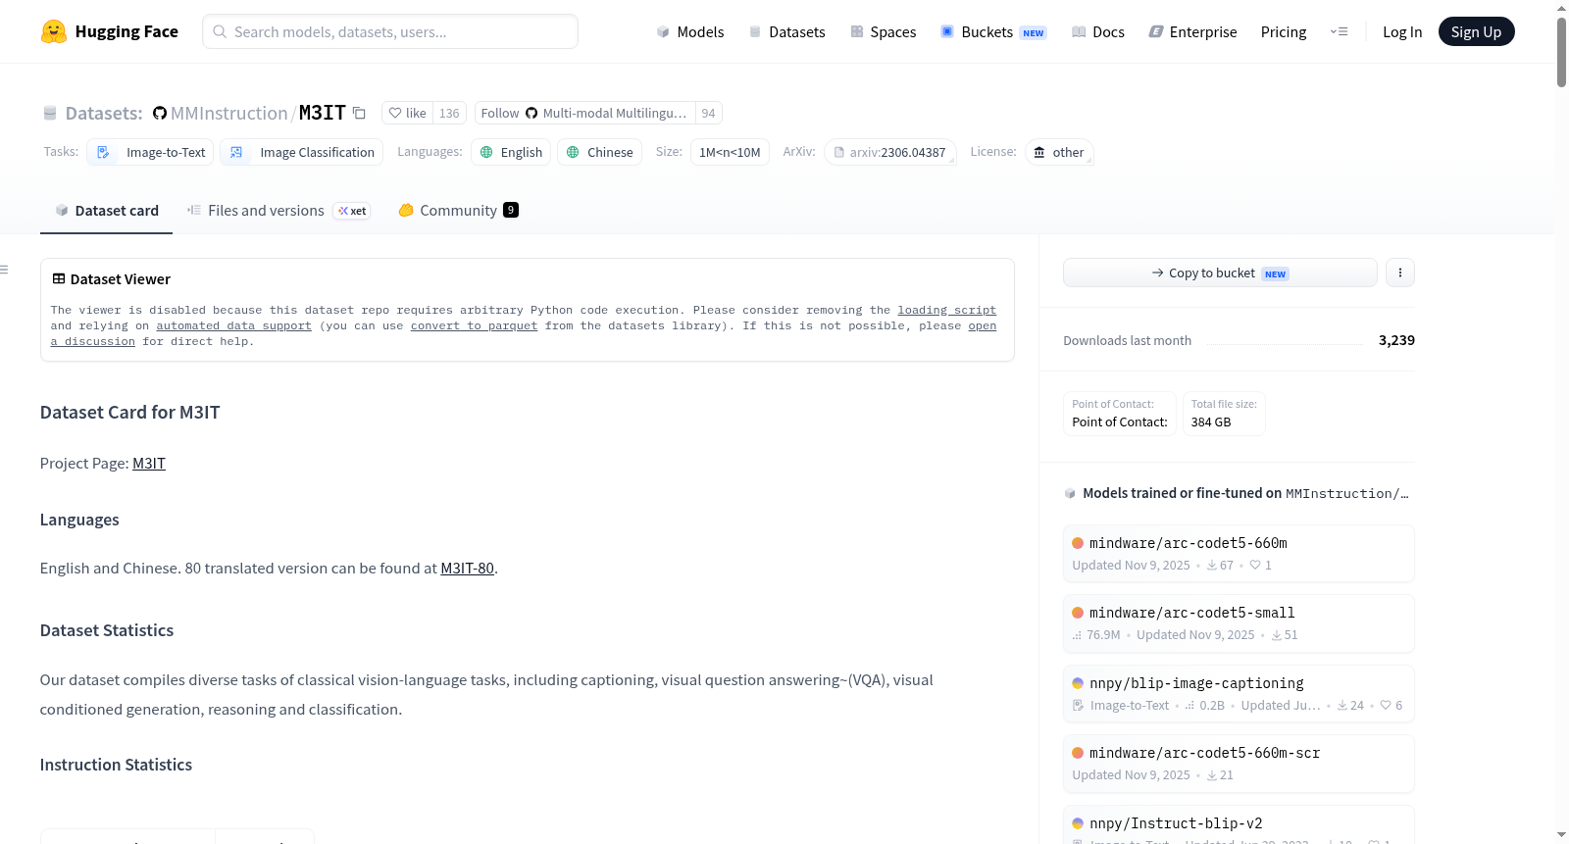Expand the extra navigation menu icon

[x=1339, y=31]
